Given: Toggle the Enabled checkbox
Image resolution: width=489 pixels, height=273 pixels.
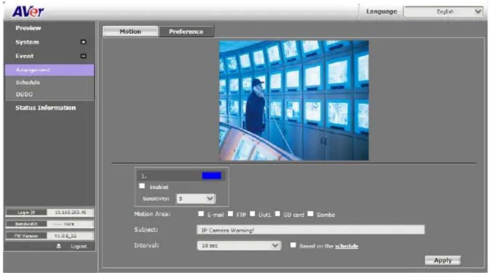Looking at the screenshot, I should pyautogui.click(x=142, y=186).
